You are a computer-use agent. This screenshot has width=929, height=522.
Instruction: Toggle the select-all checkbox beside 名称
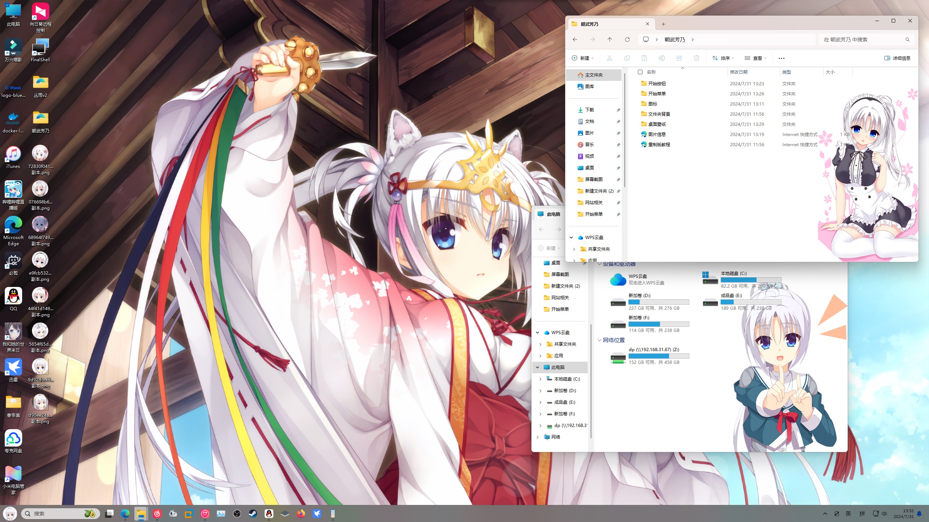640,72
